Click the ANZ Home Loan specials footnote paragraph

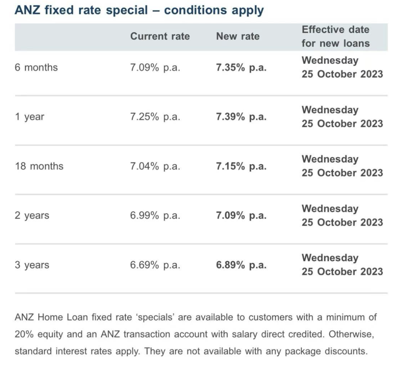196,334
